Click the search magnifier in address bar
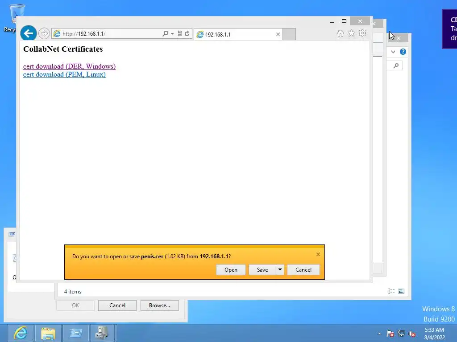This screenshot has height=342, width=457. point(165,33)
